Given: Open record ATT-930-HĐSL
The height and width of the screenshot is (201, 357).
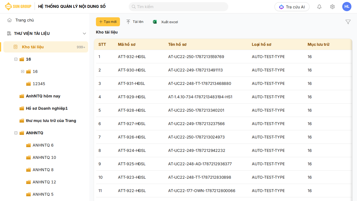Looking at the screenshot, I should click(132, 70).
